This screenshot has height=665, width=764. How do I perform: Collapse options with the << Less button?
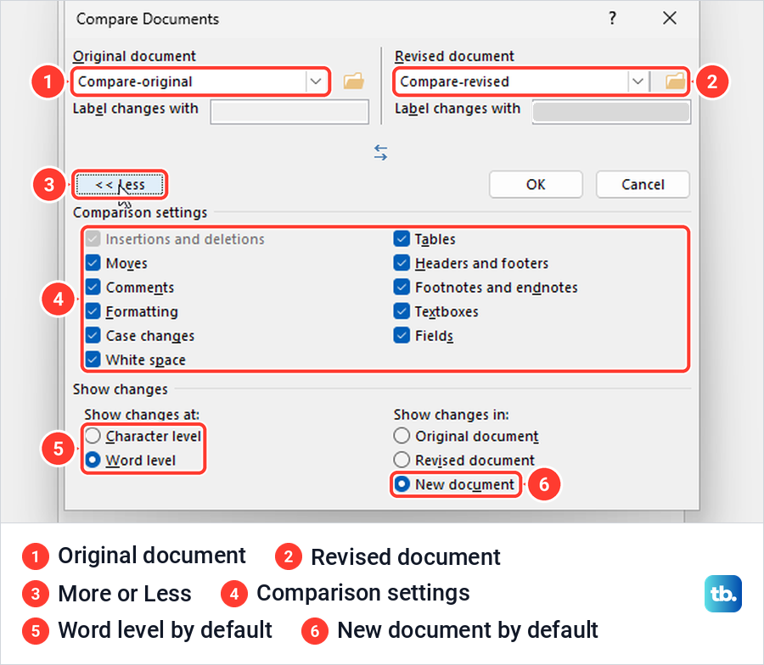[120, 185]
